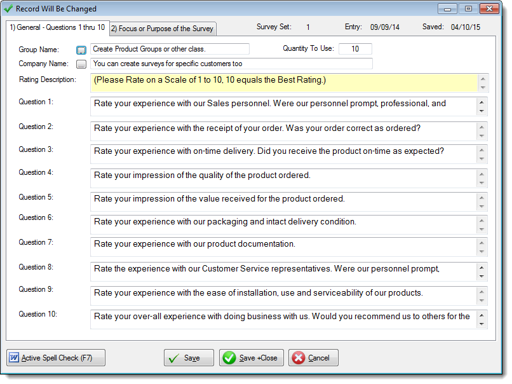The image size is (512, 384).
Task: Run Active Spell Check (F7)
Action: (x=55, y=357)
